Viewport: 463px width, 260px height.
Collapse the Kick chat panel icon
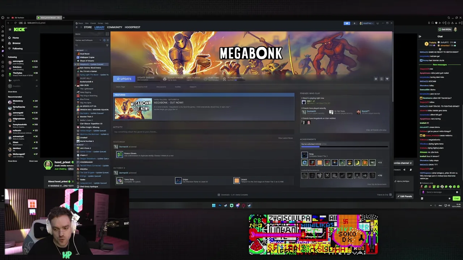coord(420,36)
